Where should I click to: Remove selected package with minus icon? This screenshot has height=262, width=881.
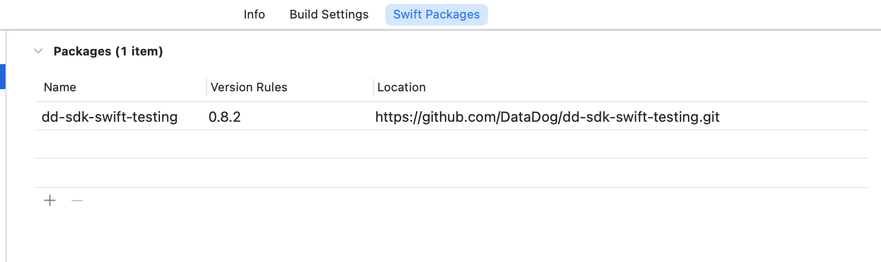[77, 201]
